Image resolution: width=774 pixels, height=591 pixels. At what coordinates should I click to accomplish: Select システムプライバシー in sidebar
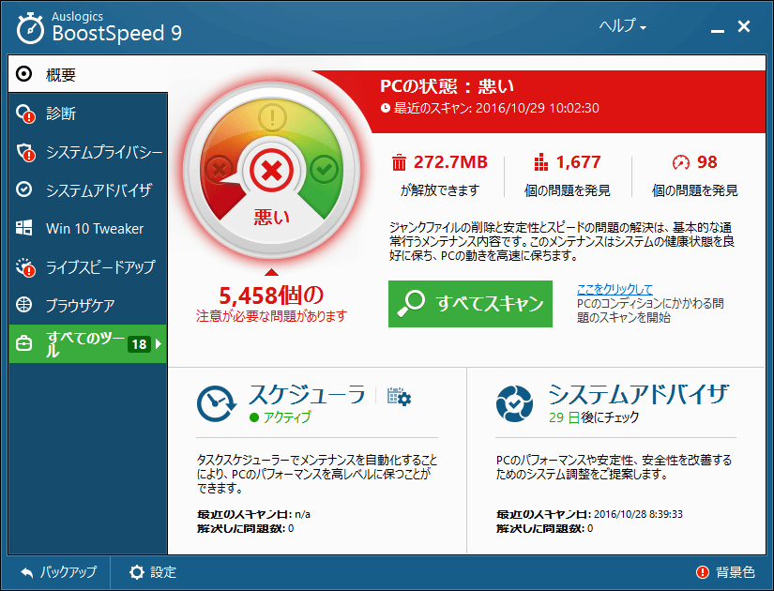coord(88,152)
